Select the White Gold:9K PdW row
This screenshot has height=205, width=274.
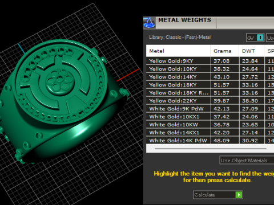click(x=210, y=109)
